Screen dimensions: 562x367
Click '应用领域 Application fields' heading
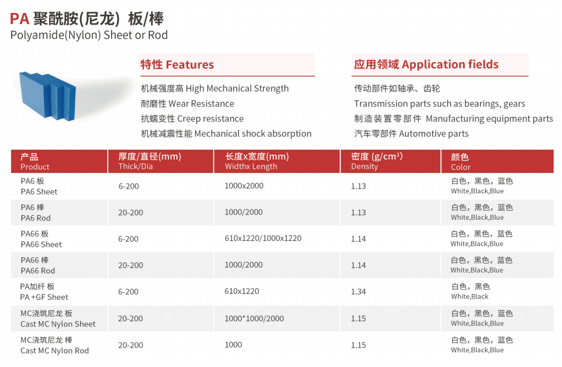click(426, 64)
